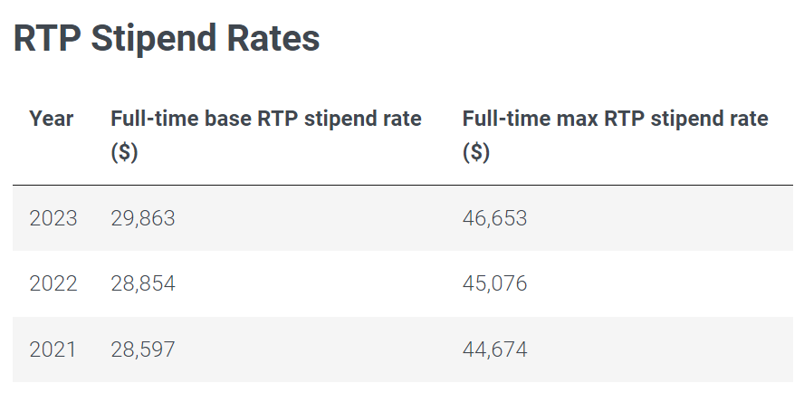
Task: Click the 45,076 max stipend value
Action: tap(494, 284)
